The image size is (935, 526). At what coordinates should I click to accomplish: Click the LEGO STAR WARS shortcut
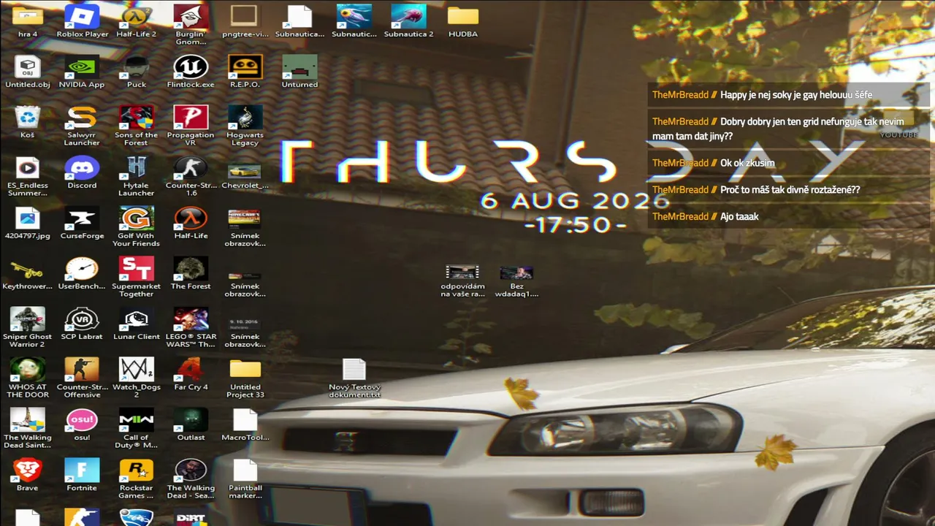pyautogui.click(x=191, y=327)
